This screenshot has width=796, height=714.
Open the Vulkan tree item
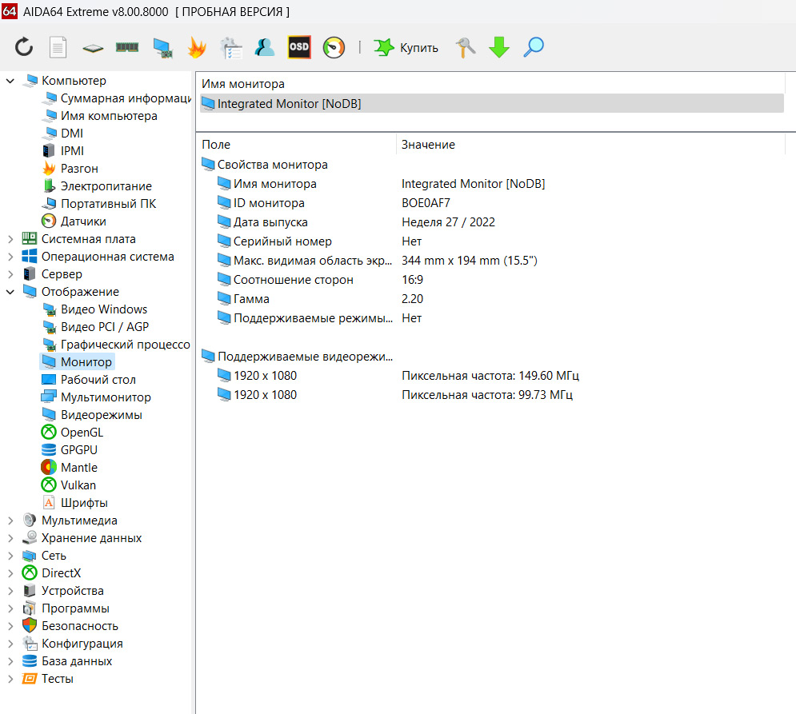[69, 485]
